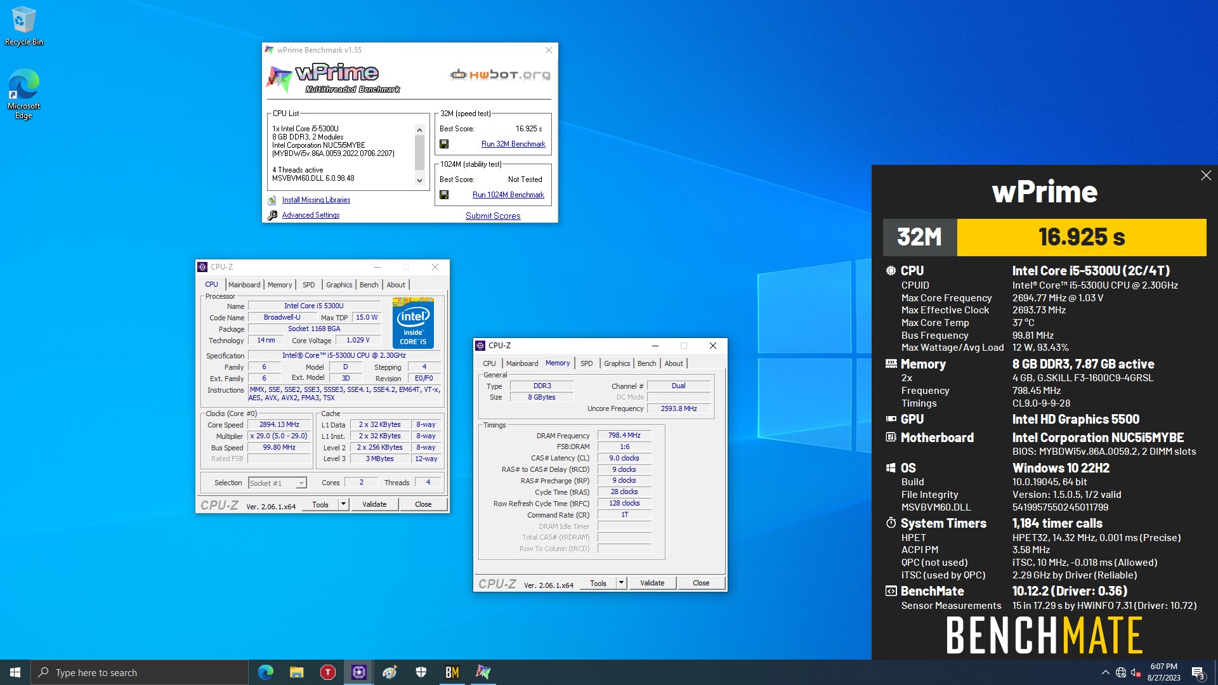Click Tools button in CPU-Z CPU window
Viewport: 1218px width, 685px height.
(x=320, y=504)
